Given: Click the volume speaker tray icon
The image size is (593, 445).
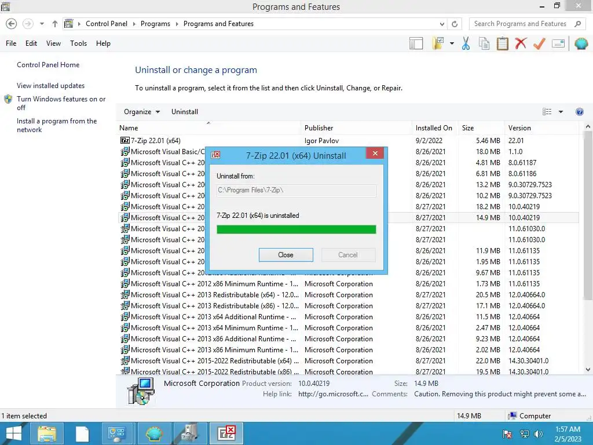Looking at the screenshot, I should tap(538, 434).
